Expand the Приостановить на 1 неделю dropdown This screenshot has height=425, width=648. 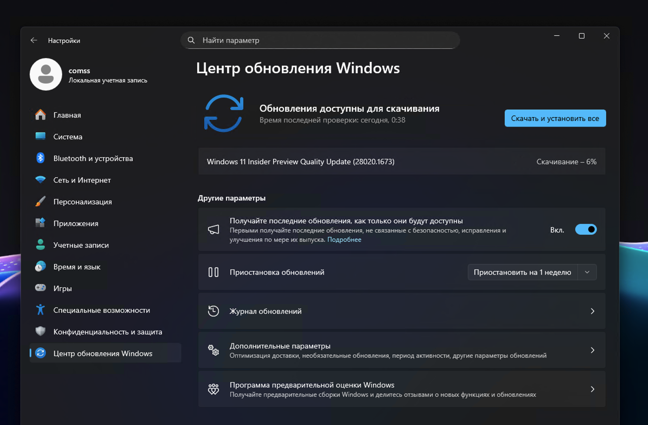587,272
